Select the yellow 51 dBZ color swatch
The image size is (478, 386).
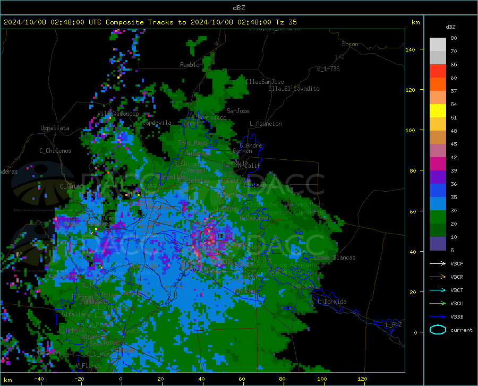pyautogui.click(x=438, y=111)
